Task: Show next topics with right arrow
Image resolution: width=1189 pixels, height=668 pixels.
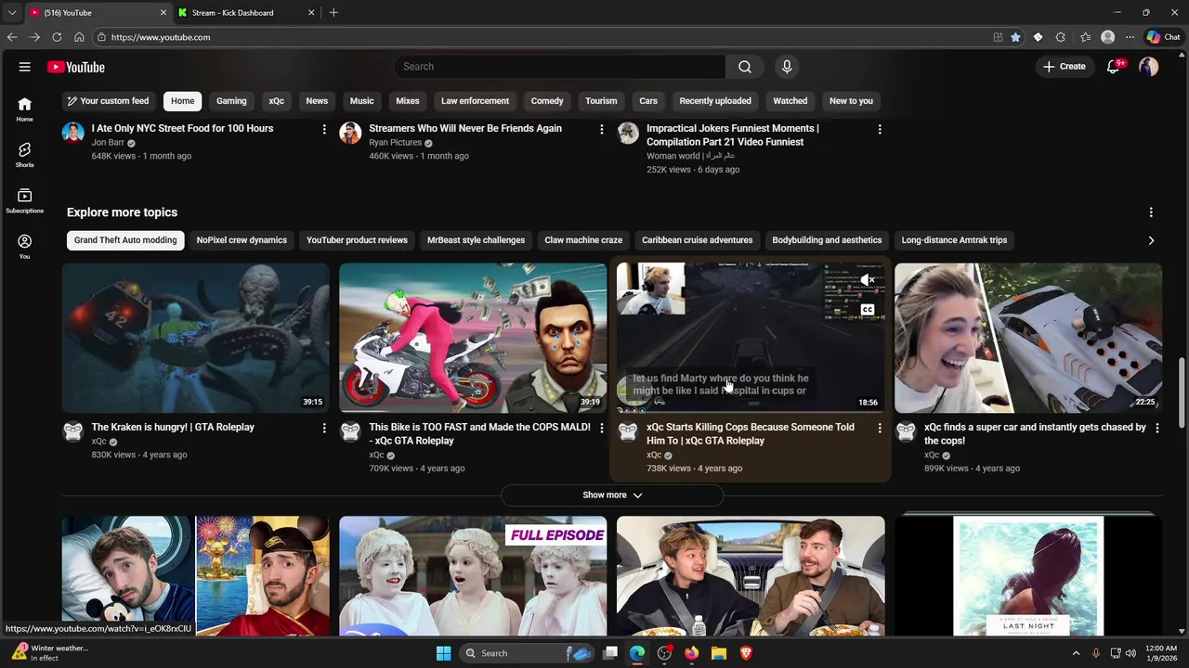Action: click(1151, 240)
